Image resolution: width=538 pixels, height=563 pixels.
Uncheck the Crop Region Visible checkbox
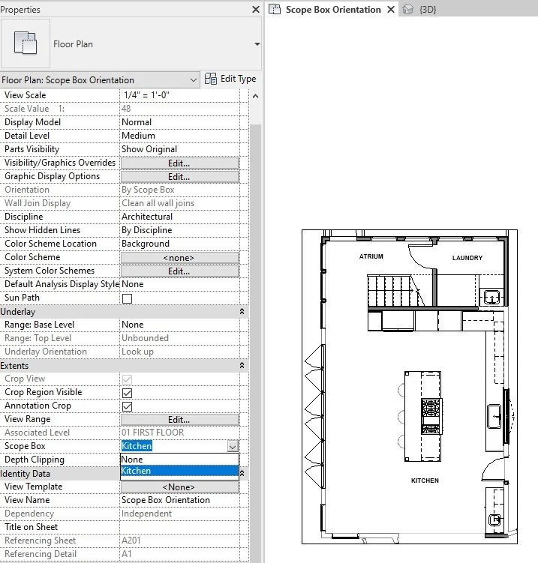128,393
